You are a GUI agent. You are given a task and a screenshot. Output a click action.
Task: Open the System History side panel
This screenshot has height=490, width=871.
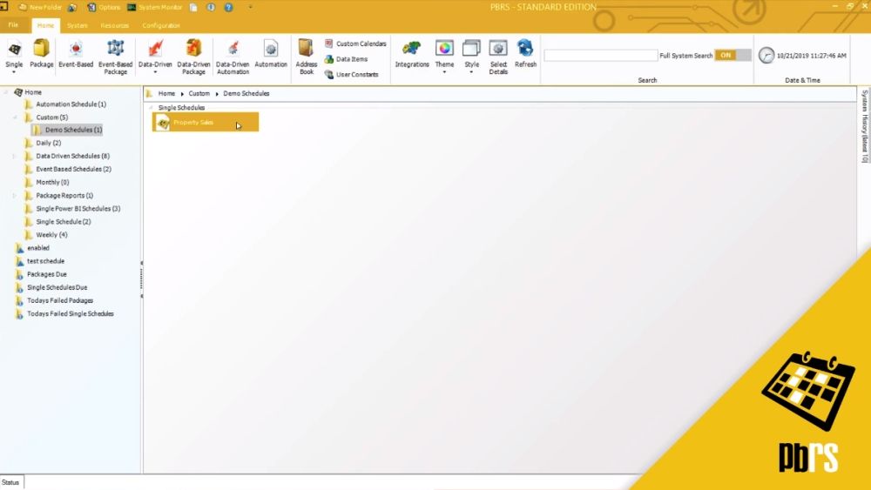864,126
